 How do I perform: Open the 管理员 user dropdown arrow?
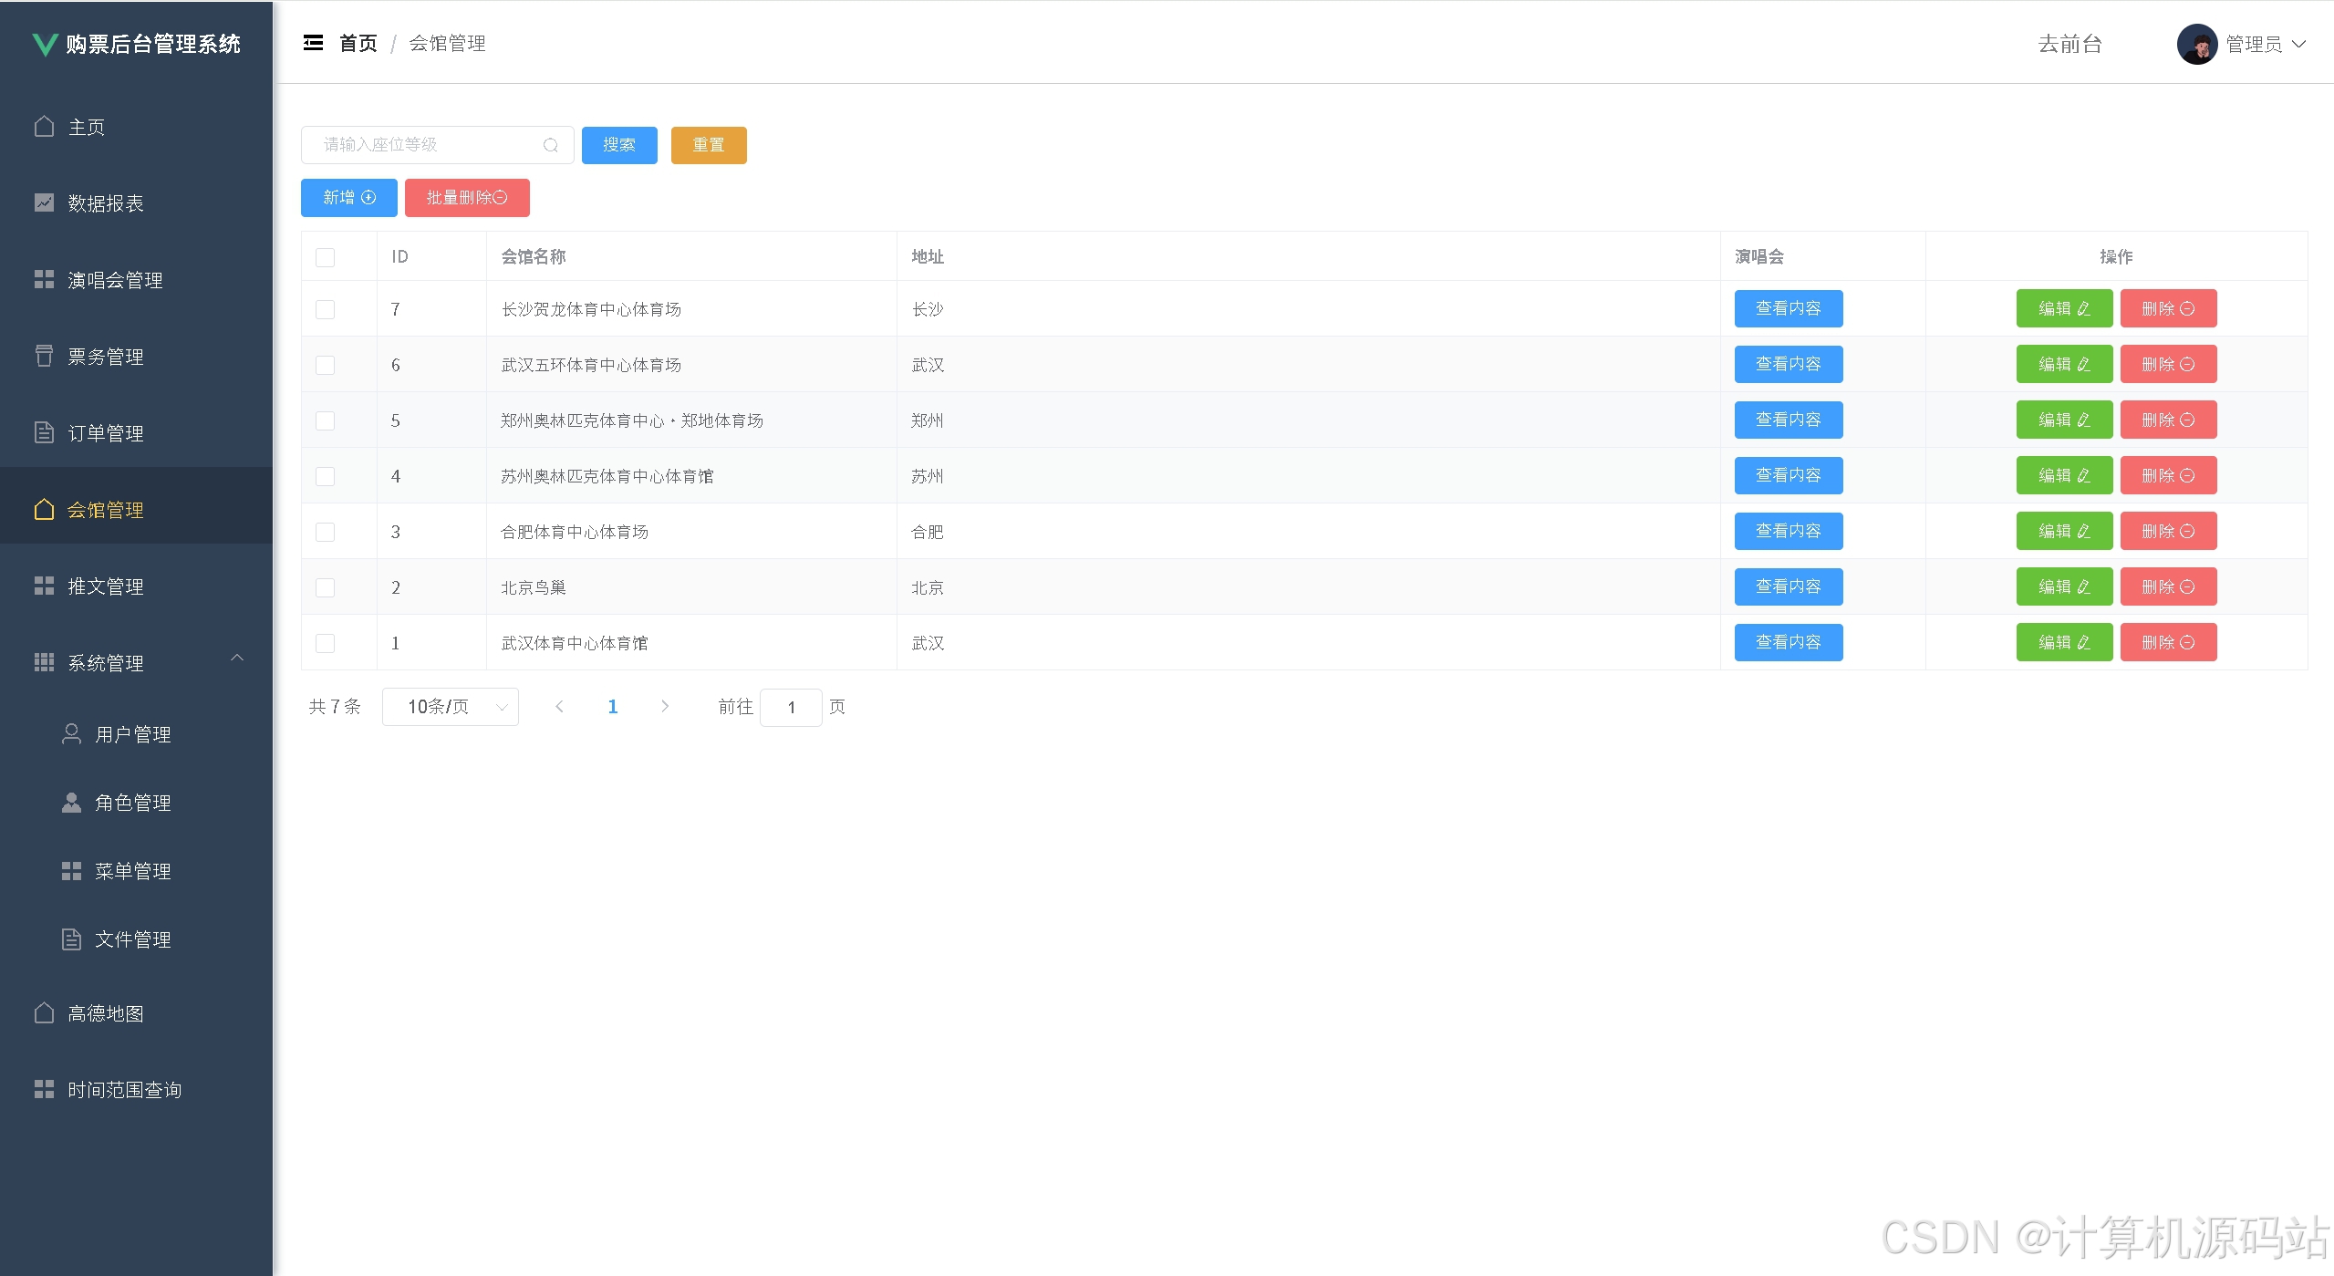[x=2299, y=44]
